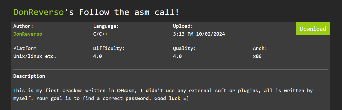
Task: Click the Difficulty: label
Action: tap(109, 48)
